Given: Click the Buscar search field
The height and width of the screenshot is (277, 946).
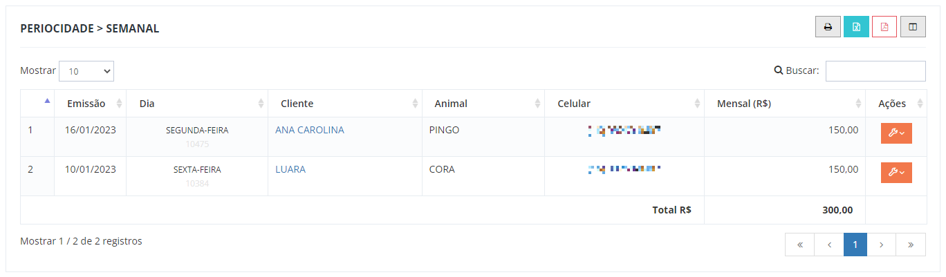Looking at the screenshot, I should coord(875,71).
